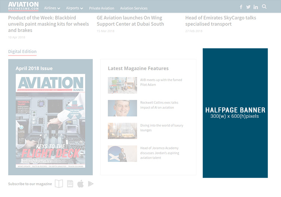Click the Subscribe to our magazine text
The image size is (281, 197).
pos(30,184)
